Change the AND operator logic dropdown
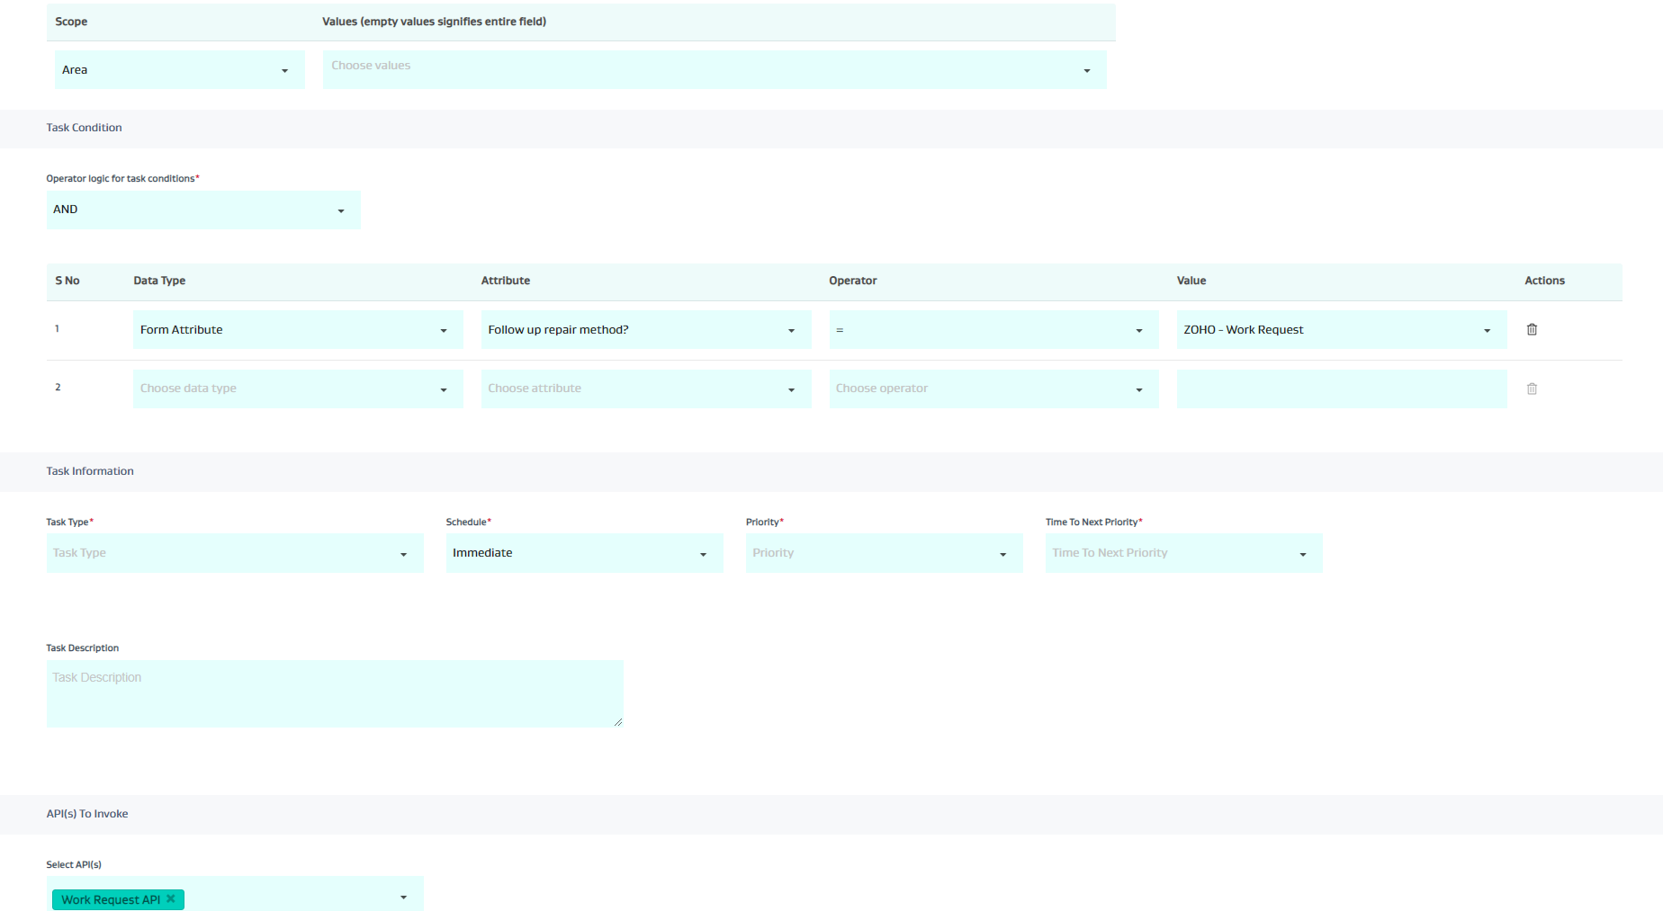 click(202, 210)
